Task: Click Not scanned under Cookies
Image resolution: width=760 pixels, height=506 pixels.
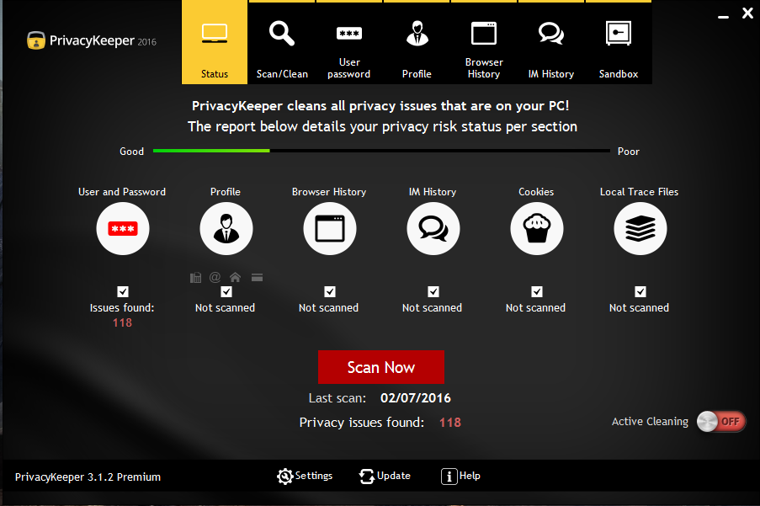Action: click(x=535, y=308)
